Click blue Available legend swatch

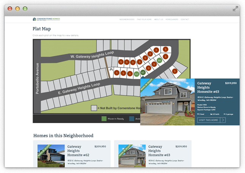pos(131,118)
